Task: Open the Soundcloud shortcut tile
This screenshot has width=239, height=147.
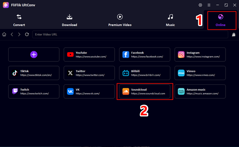Action: pyautogui.click(x=145, y=91)
